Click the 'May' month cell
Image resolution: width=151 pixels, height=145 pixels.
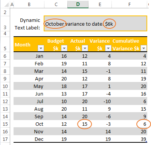(x=29, y=86)
